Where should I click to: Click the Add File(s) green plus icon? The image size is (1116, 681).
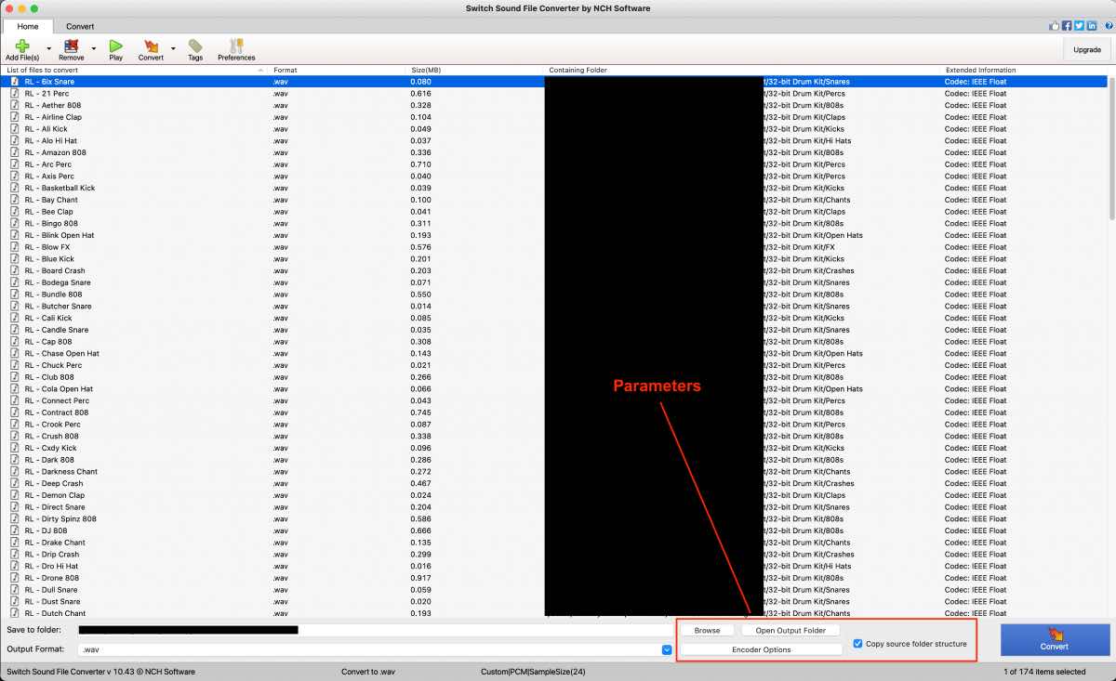[x=22, y=46]
